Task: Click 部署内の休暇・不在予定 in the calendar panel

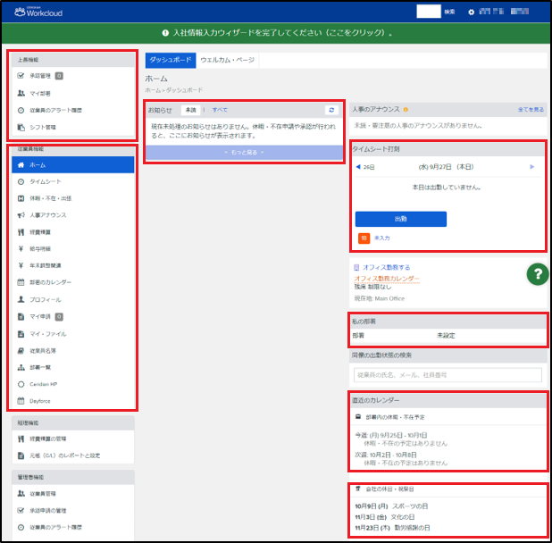Action: tap(395, 417)
